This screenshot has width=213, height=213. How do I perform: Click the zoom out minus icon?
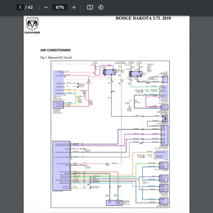pos(46,7)
